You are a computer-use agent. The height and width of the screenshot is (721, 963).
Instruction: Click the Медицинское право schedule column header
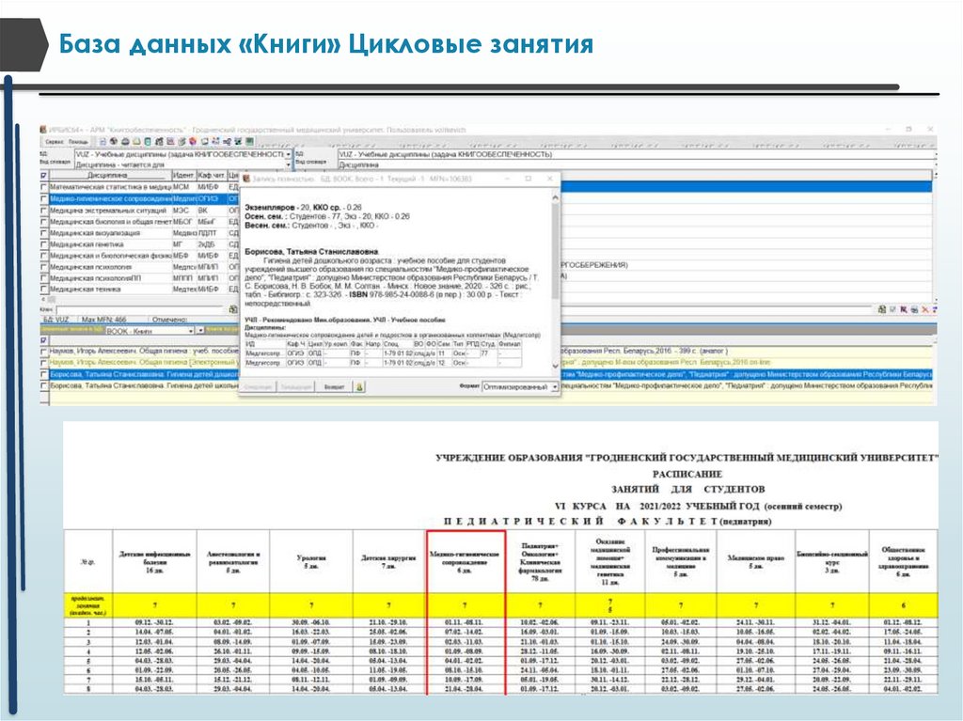(x=755, y=561)
